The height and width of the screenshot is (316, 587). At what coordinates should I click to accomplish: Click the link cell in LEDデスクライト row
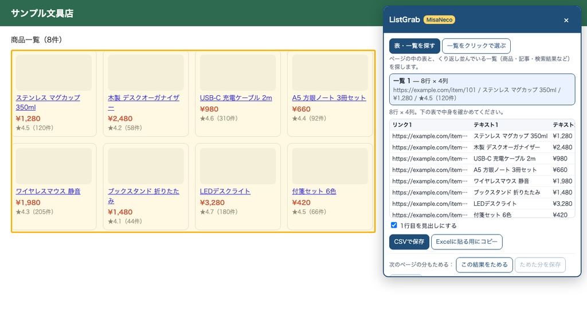coord(430,203)
